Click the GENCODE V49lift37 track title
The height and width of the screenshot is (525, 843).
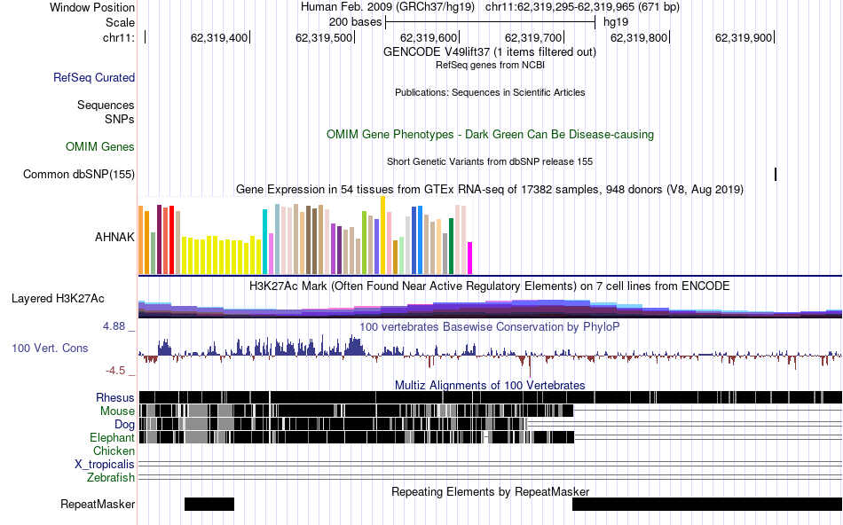[489, 52]
